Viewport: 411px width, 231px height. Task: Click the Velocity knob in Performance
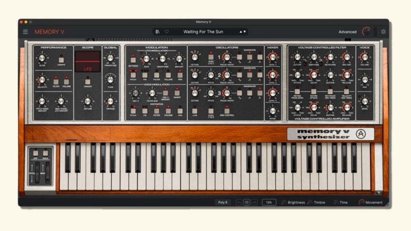(42, 80)
